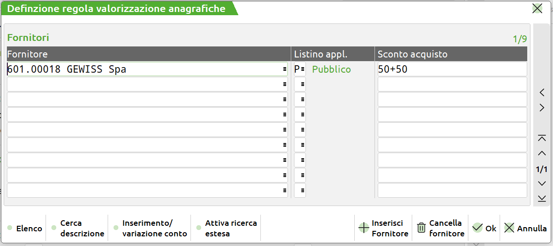Select the Elenco function

(29, 229)
